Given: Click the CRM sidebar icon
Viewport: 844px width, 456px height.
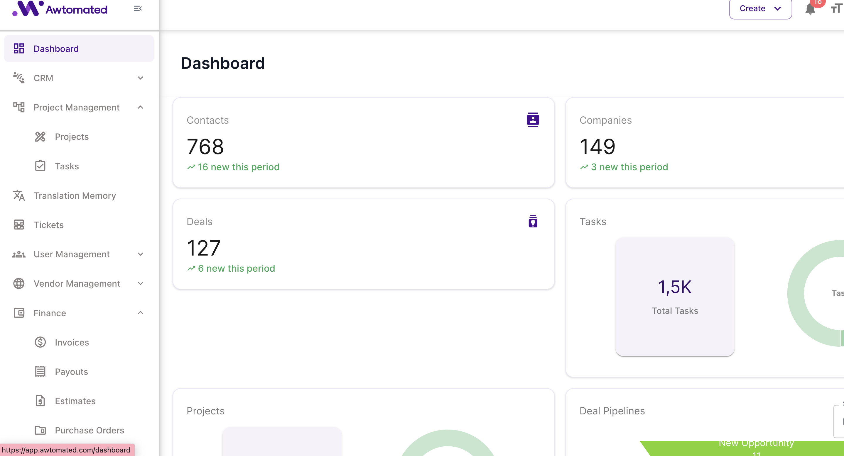Looking at the screenshot, I should pyautogui.click(x=19, y=78).
